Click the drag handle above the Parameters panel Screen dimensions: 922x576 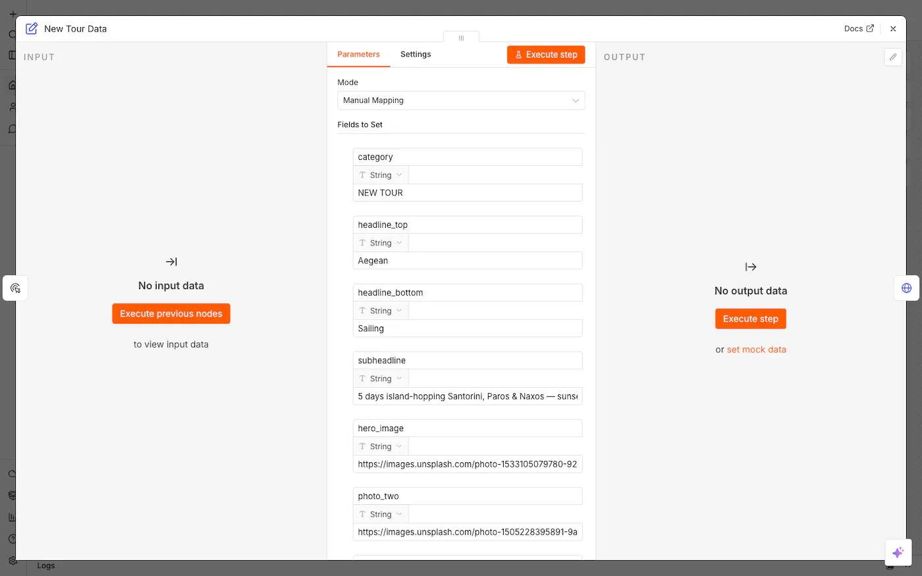tap(461, 38)
